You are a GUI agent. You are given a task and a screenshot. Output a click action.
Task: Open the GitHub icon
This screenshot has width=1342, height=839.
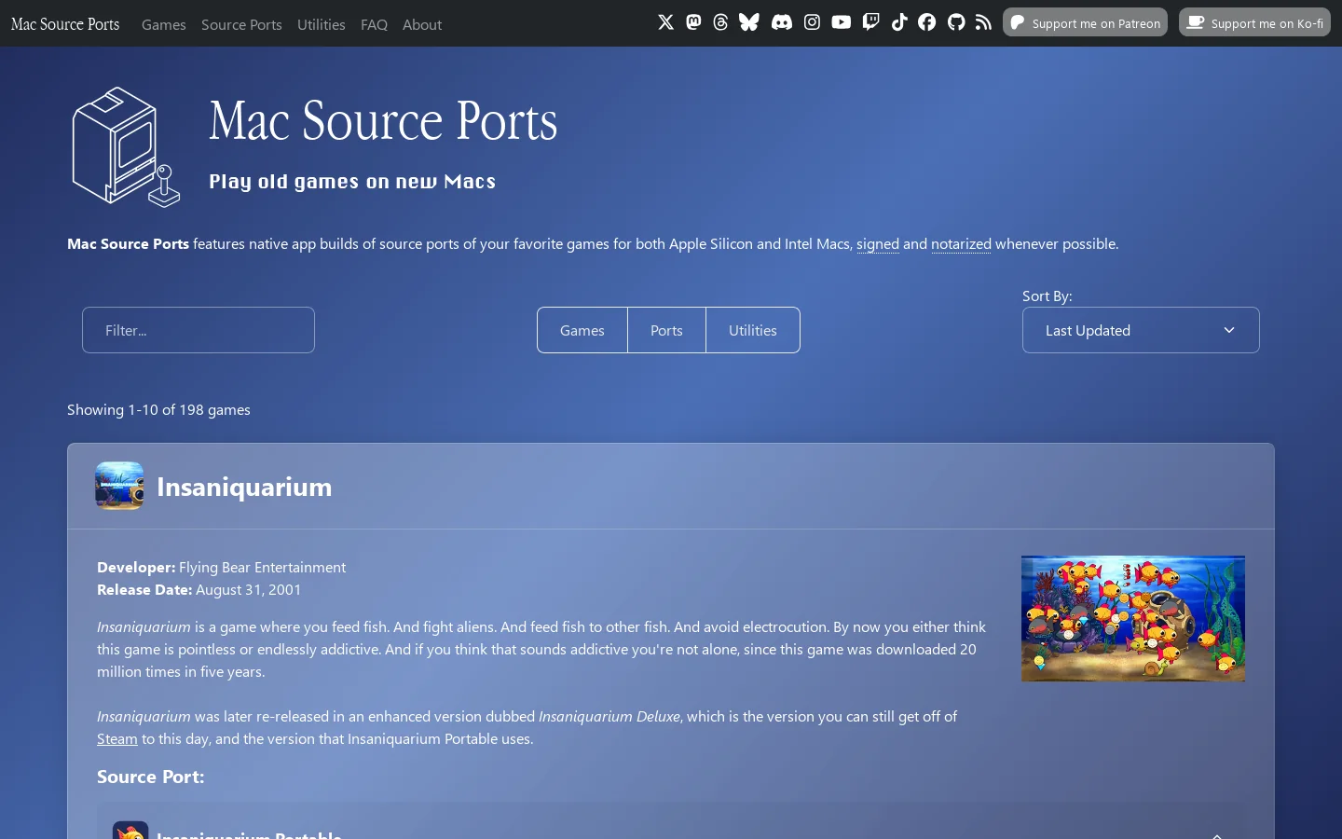point(956,22)
